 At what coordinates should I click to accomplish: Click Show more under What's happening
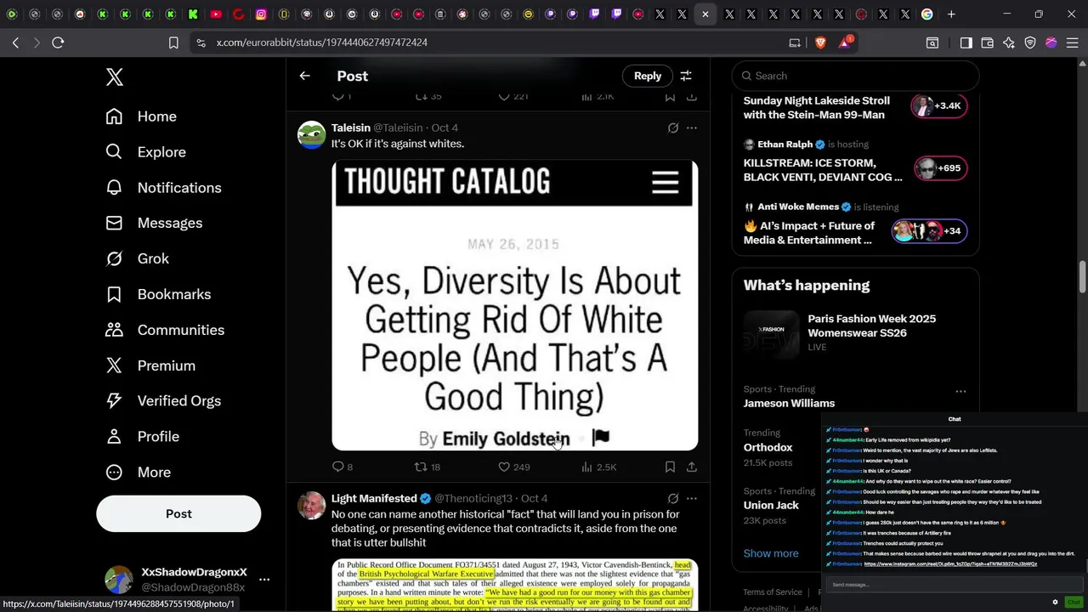click(x=771, y=553)
